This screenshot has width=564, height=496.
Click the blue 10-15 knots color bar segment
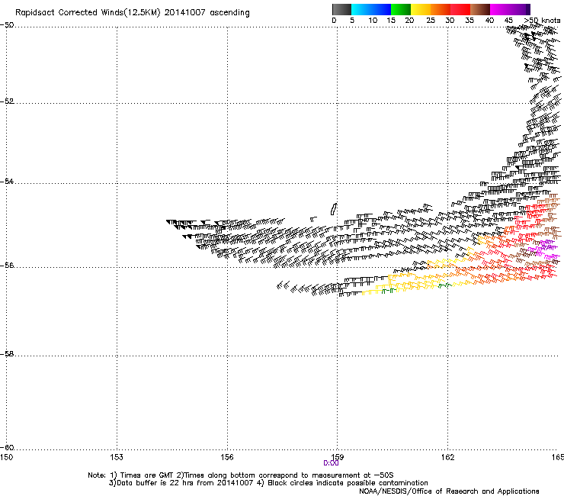pos(381,9)
